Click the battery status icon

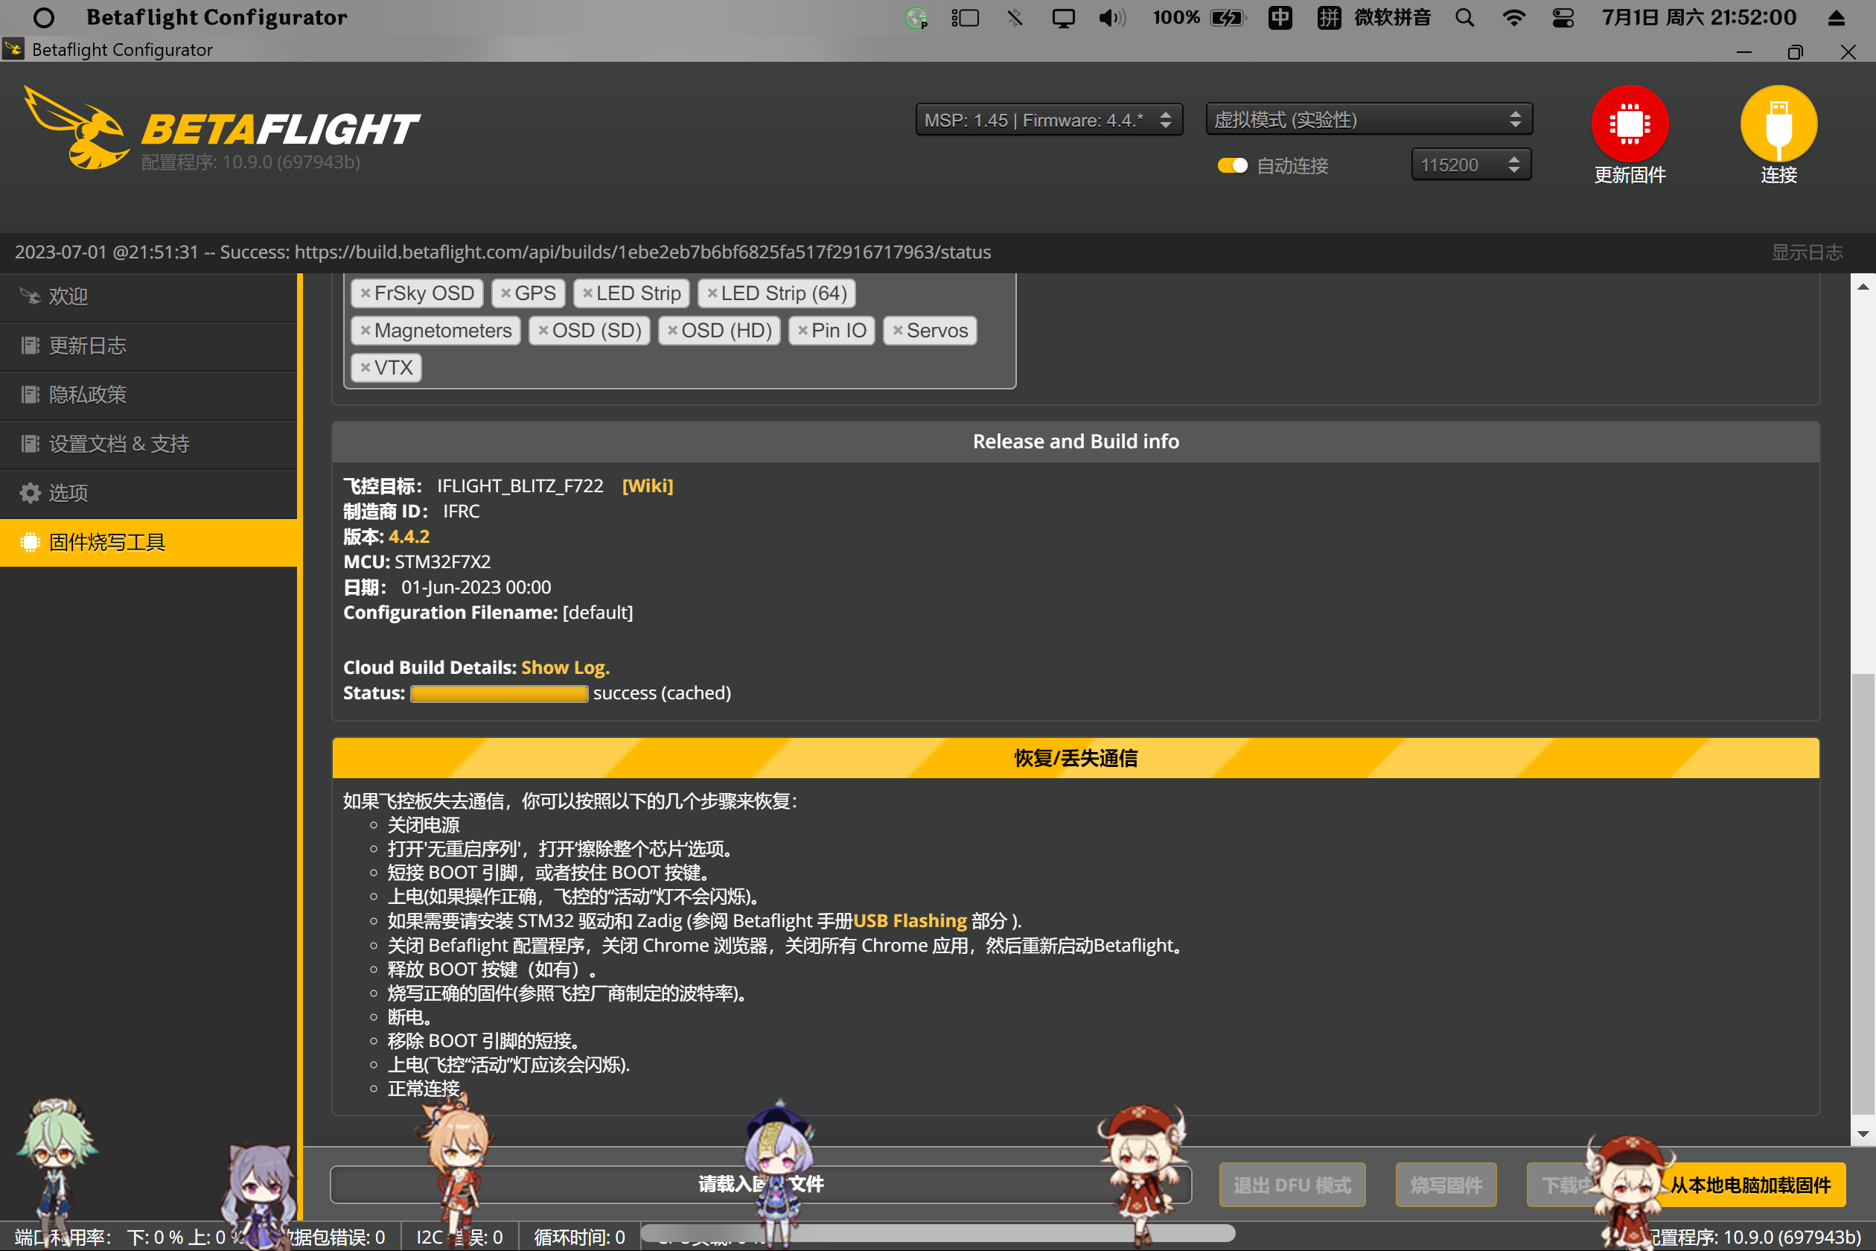[x=1228, y=18]
